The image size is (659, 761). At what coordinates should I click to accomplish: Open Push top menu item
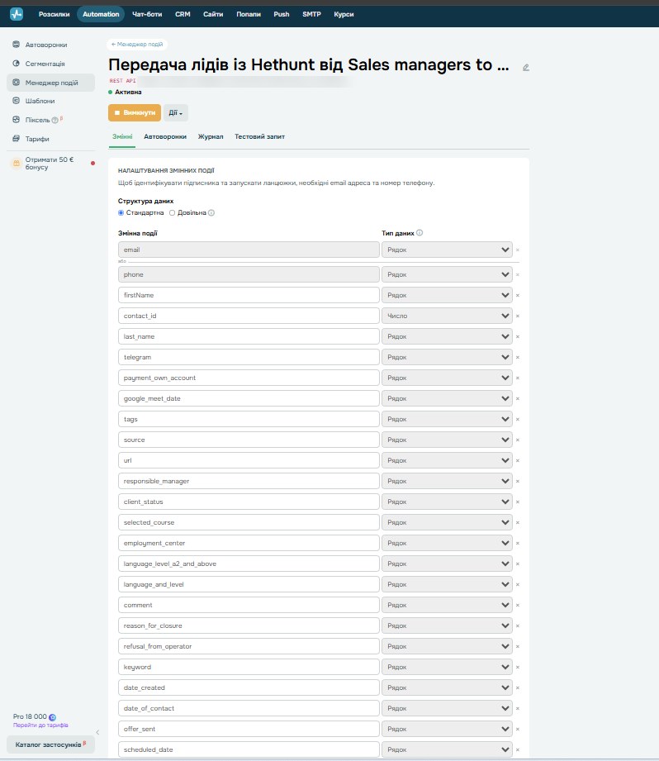[282, 14]
